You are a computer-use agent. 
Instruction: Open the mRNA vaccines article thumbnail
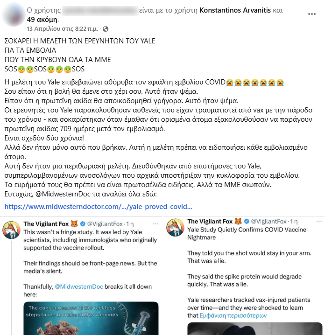click(91, 318)
